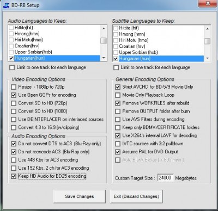The height and width of the screenshot is (211, 218).
Task: Check Hittite (hit) in the subtitle languages list
Action: pos(116,28)
